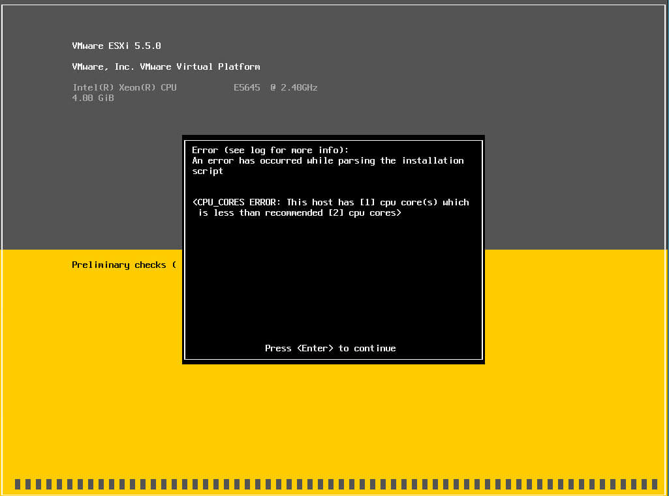Click the word 'script' in error dialog

pos(208,171)
